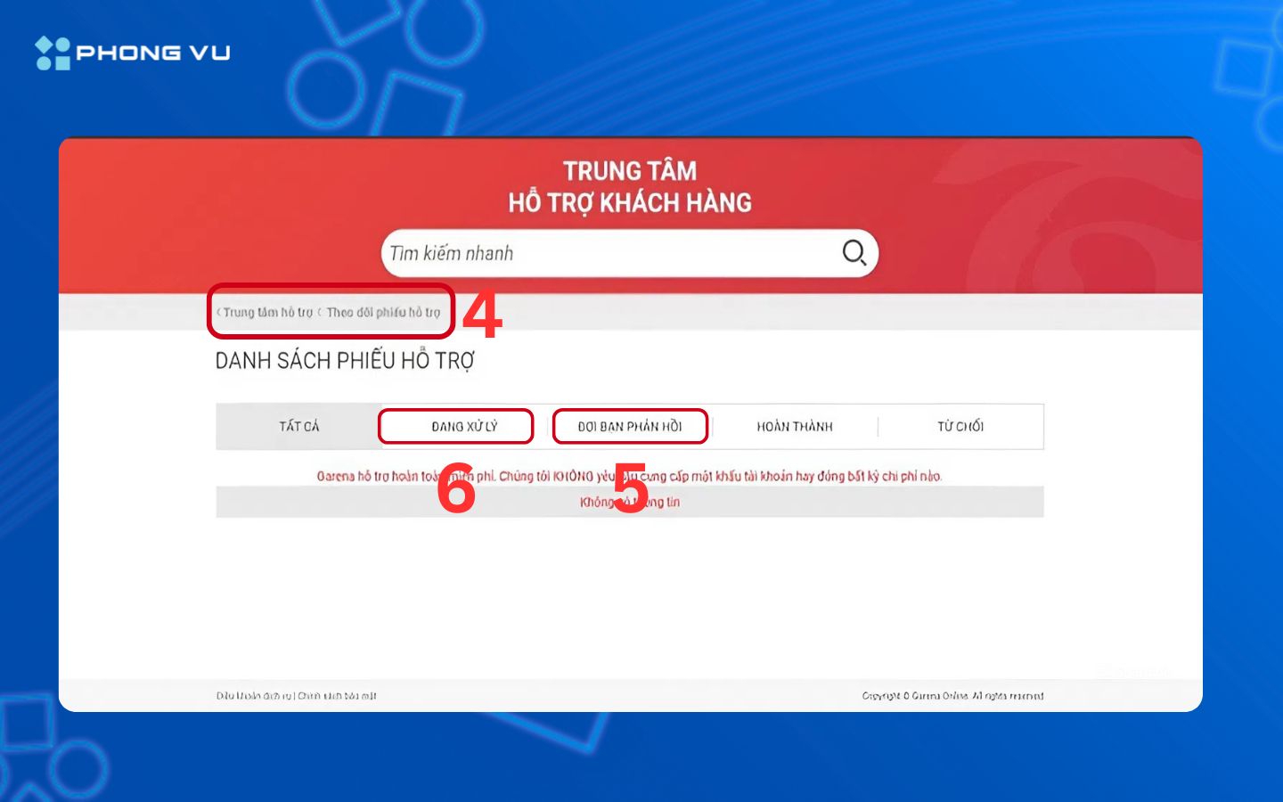Viewport: 1283px width, 802px height.
Task: Click the chevron before "Theo dõi phiếu hỗ trợ"
Action: pos(321,312)
